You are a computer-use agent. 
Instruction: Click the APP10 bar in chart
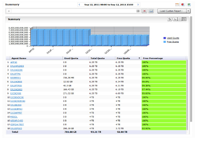coord(34,37)
